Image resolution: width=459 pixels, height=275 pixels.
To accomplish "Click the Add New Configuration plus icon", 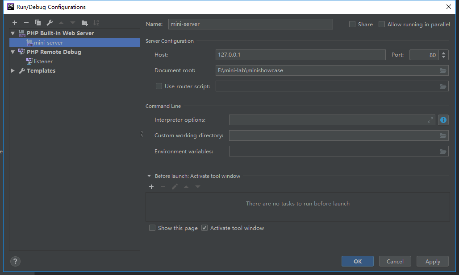I will pyautogui.click(x=15, y=23).
